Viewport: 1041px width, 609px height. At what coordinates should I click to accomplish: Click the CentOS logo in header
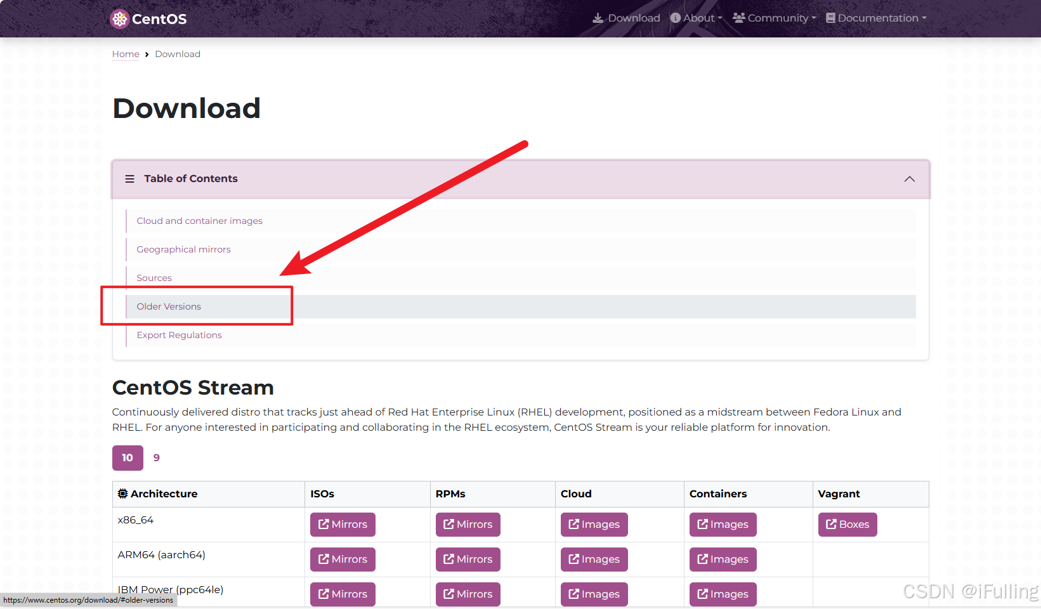[148, 19]
